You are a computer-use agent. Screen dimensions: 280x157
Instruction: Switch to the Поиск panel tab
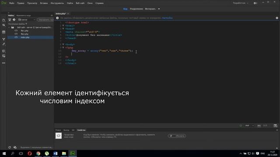58,130
